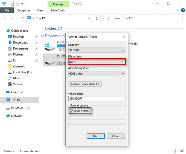Image resolution: width=186 pixels, height=154 pixels.
Task: Click the Refresh button in address bar
Action: coord(97,18)
